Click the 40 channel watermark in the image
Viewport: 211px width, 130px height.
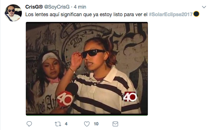[130, 97]
